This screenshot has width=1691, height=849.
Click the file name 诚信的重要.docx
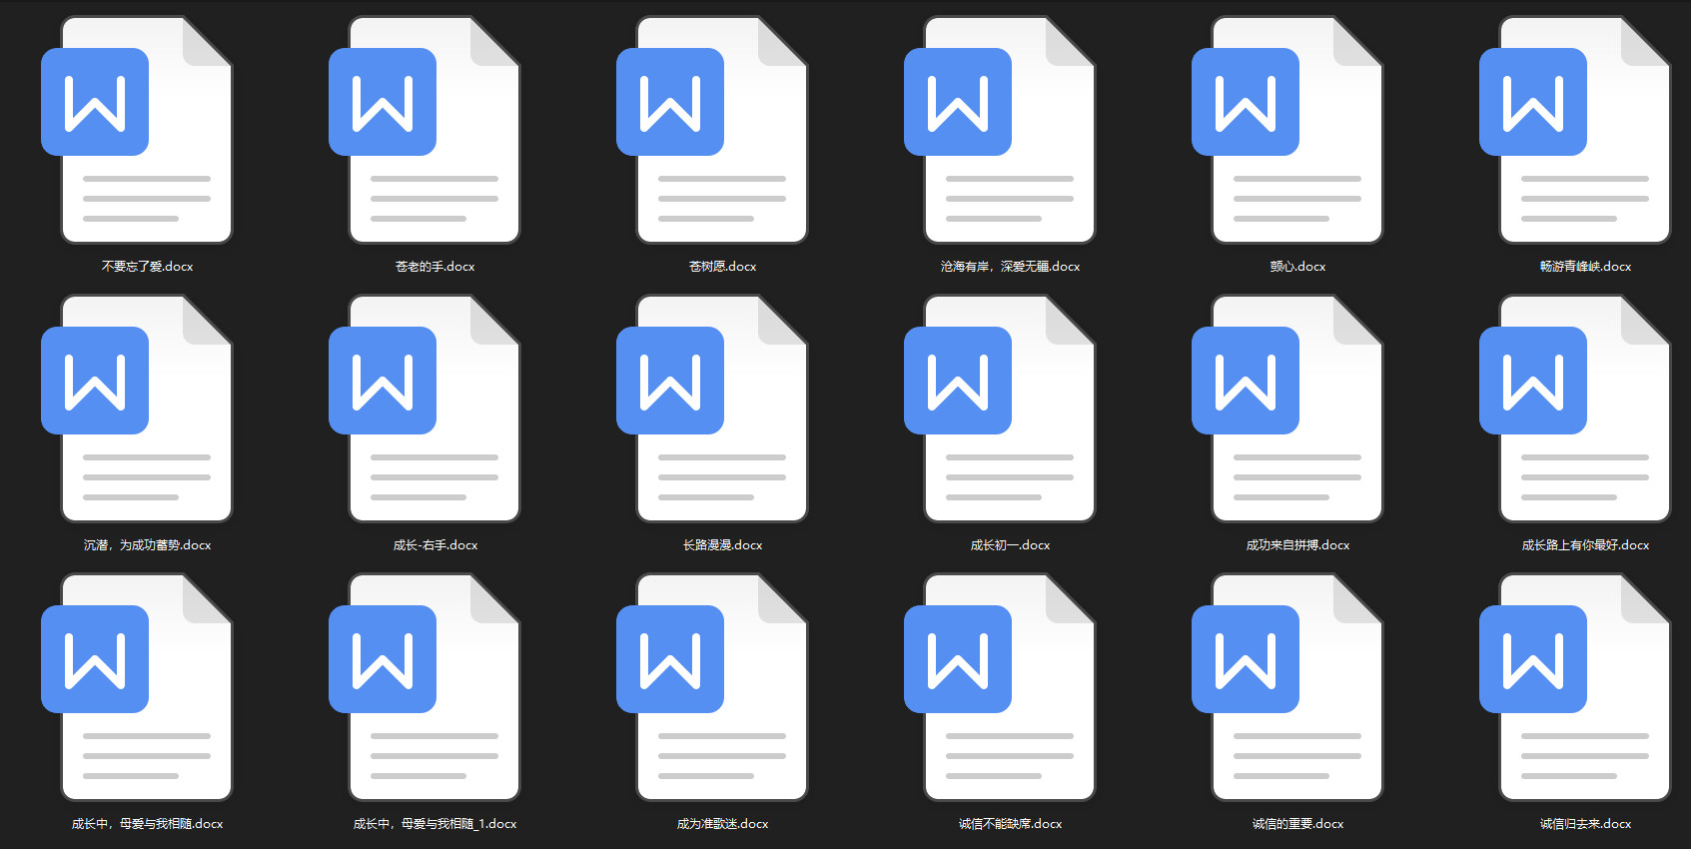point(1297,824)
